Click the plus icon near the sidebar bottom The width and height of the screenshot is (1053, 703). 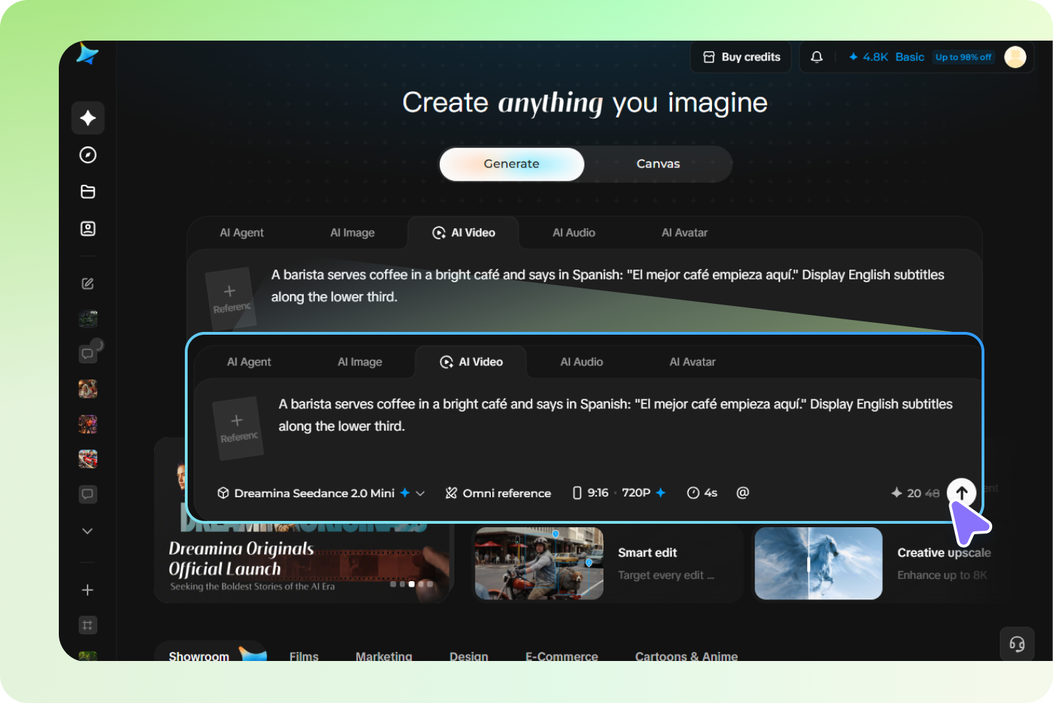pyautogui.click(x=88, y=590)
